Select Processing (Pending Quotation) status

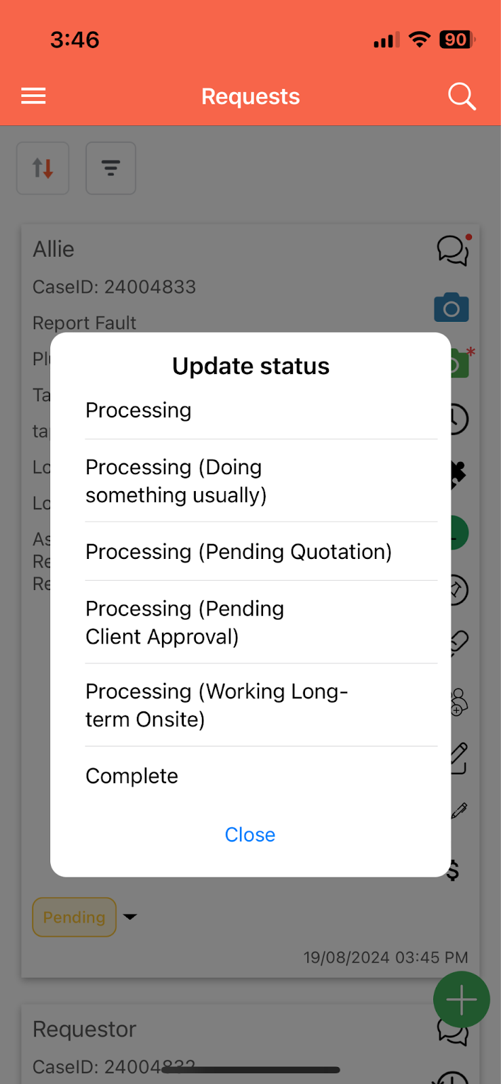click(239, 551)
